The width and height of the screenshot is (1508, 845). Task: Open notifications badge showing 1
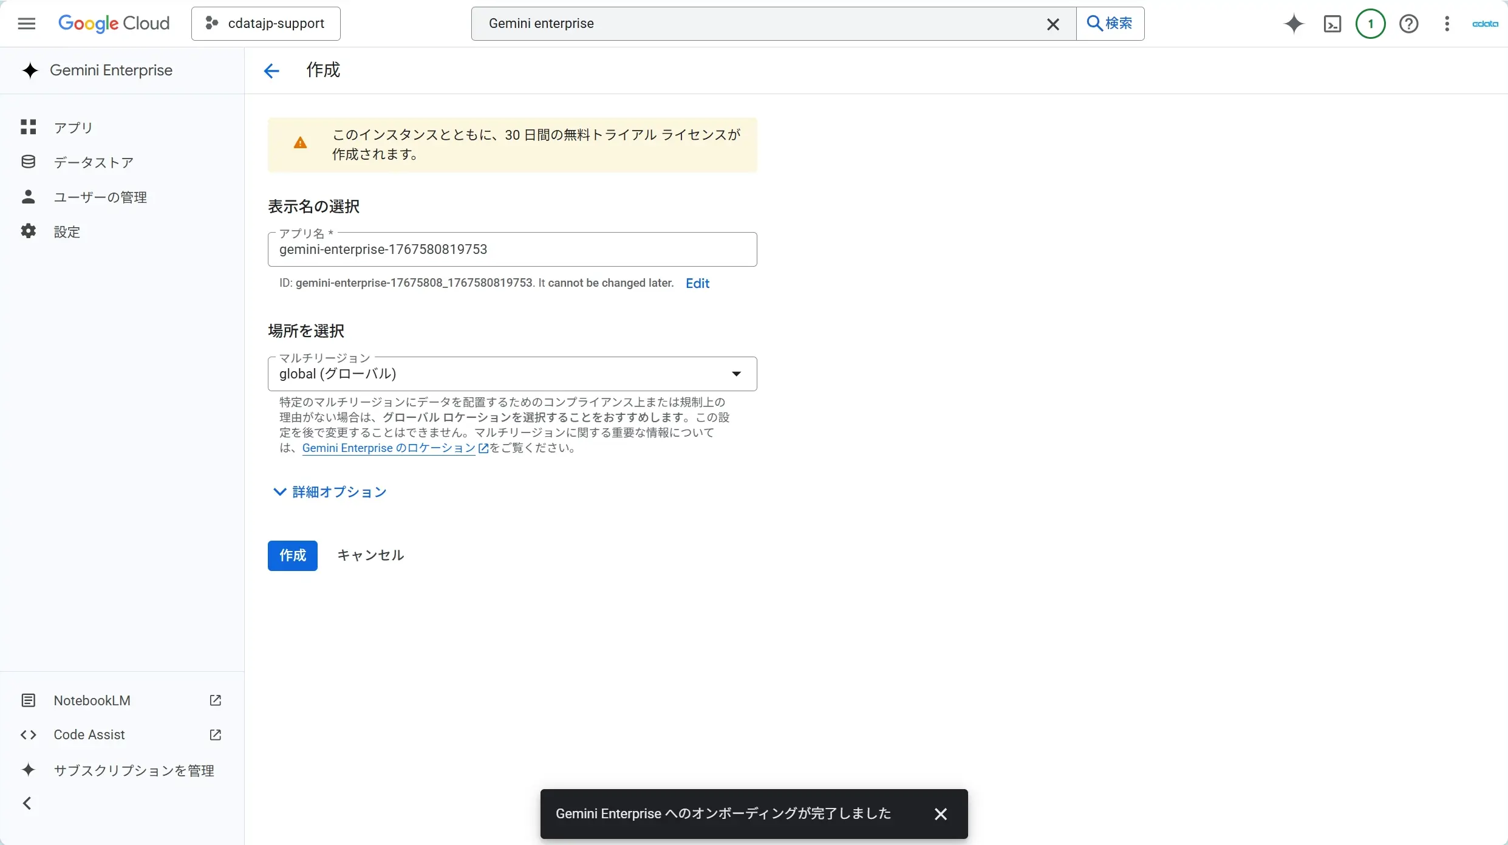coord(1370,24)
